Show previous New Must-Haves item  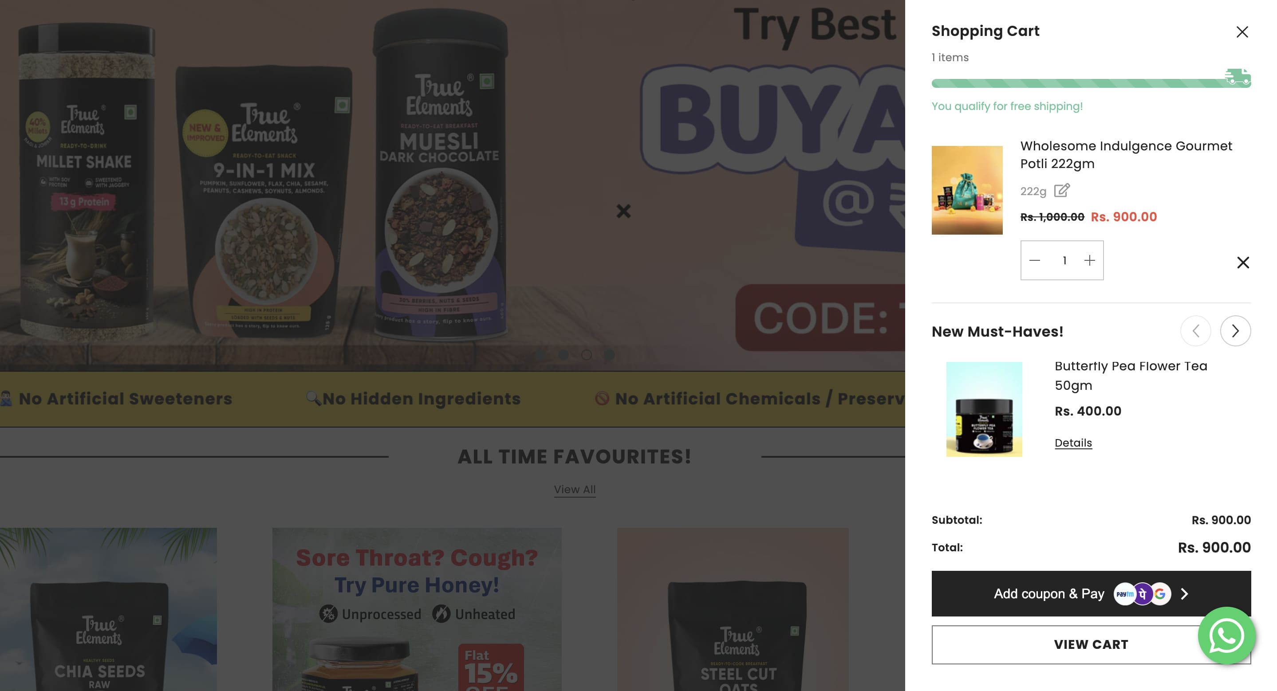pos(1196,331)
